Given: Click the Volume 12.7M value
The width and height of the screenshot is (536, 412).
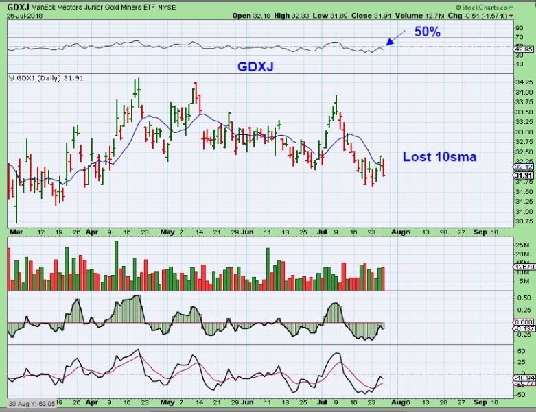Looking at the screenshot, I should point(420,16).
